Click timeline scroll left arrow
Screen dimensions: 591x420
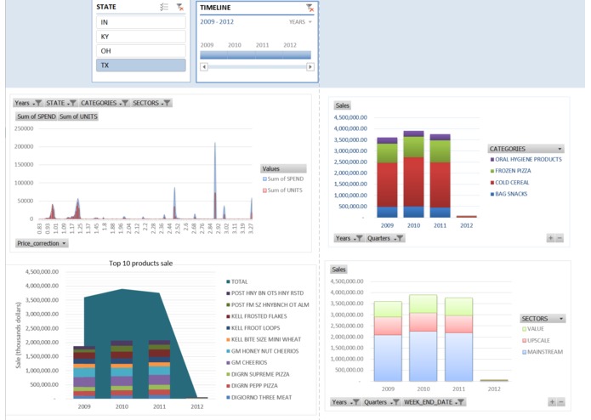pos(204,66)
